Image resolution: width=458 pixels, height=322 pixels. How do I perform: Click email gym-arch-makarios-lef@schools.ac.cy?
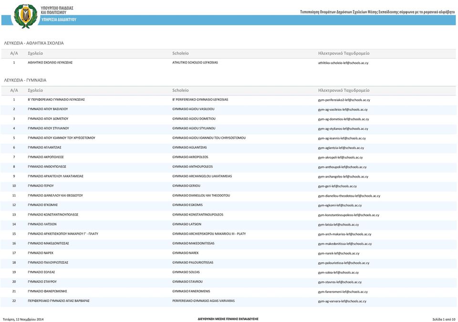(344, 234)
